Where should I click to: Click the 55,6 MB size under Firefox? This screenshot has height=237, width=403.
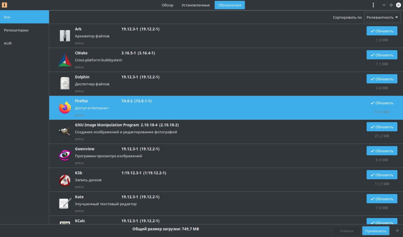pyautogui.click(x=382, y=112)
